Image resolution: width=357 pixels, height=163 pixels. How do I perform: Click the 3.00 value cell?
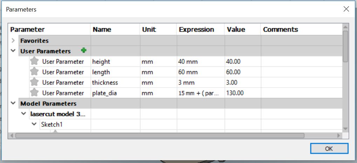tap(242, 82)
